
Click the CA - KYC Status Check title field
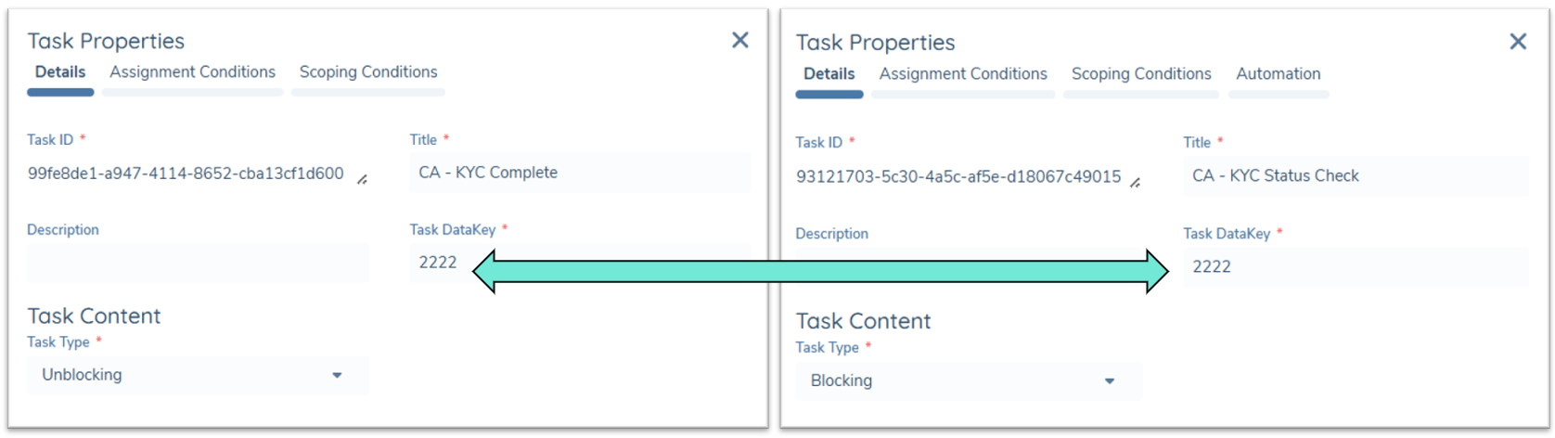click(1354, 176)
